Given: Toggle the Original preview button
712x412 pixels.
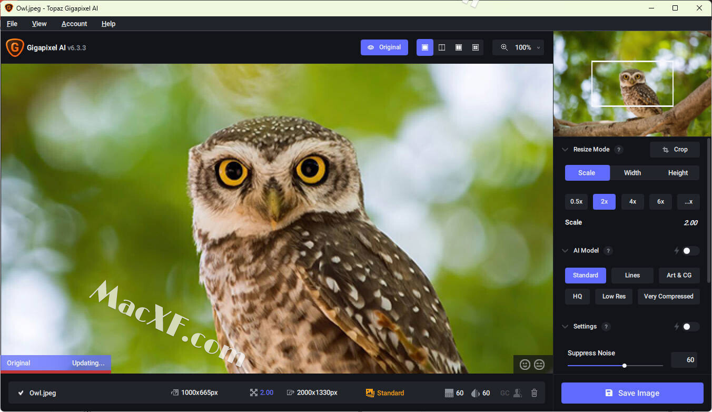Looking at the screenshot, I should [x=384, y=47].
